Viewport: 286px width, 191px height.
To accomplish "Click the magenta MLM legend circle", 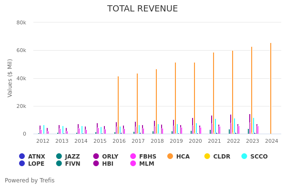I will tap(133, 164).
